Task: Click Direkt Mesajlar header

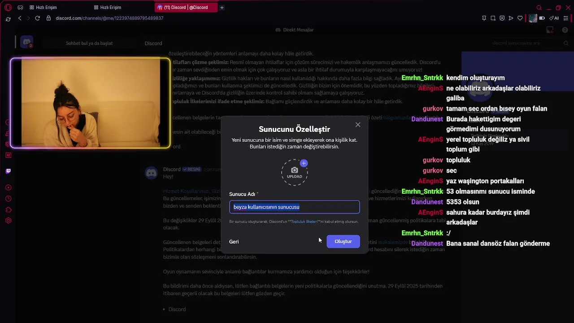Action: pos(294,30)
